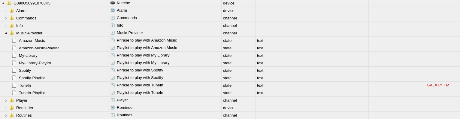Click the state icon beside Phrase to play with Spotify
460x119 pixels.
(113, 70)
